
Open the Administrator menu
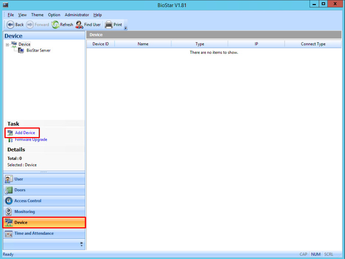pyautogui.click(x=76, y=15)
